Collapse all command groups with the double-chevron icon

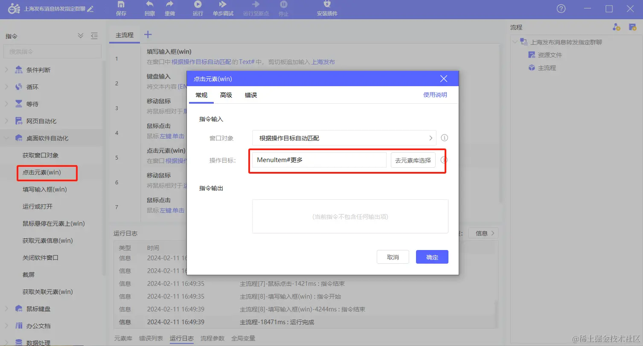pos(81,36)
